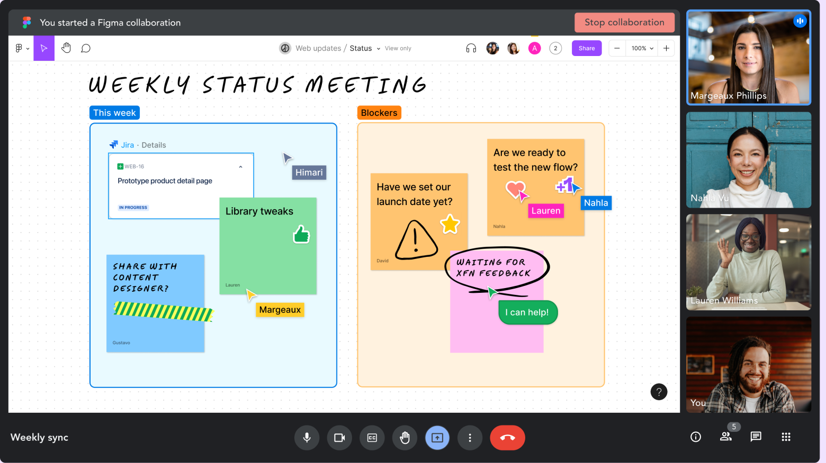Screen dimensions: 826x463
Task: Click Stop collaboration
Action: (x=624, y=22)
